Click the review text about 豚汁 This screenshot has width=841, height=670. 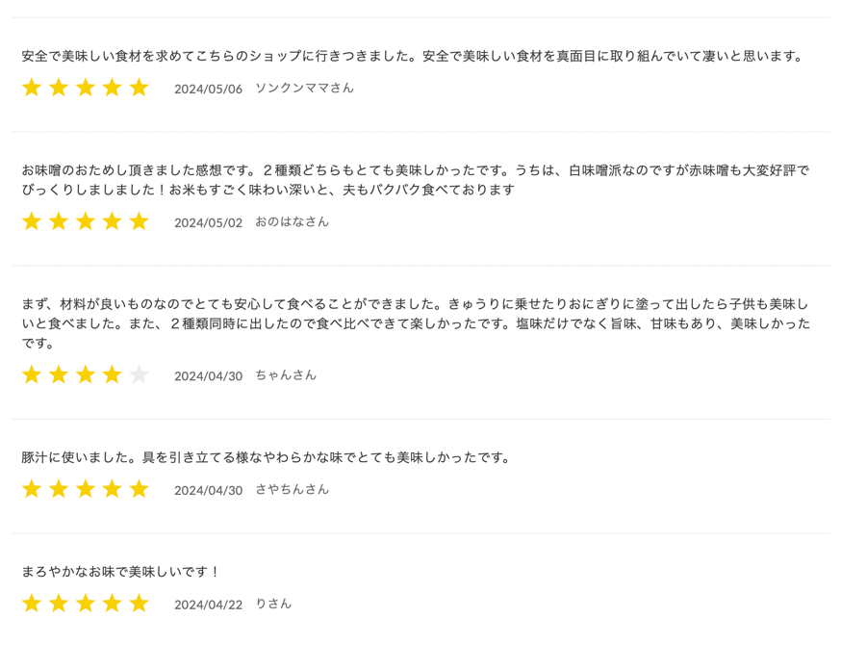click(x=266, y=457)
